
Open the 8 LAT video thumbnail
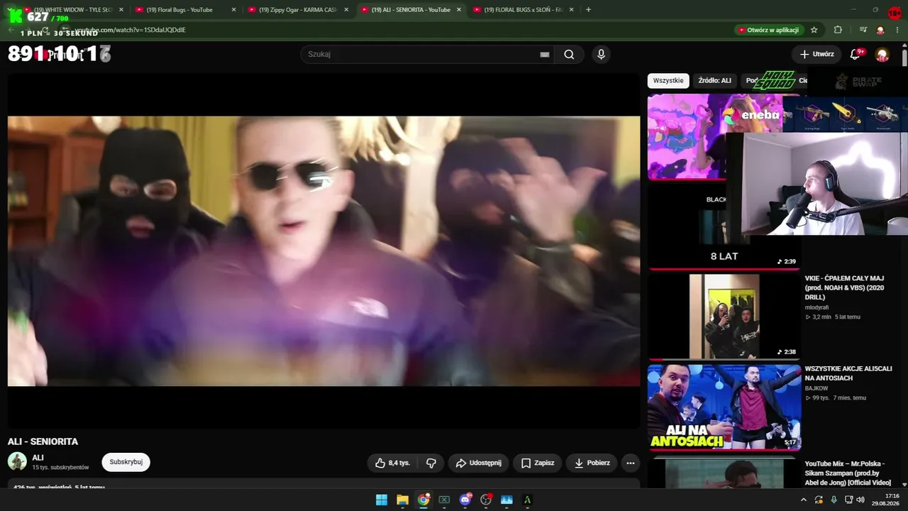click(x=724, y=226)
